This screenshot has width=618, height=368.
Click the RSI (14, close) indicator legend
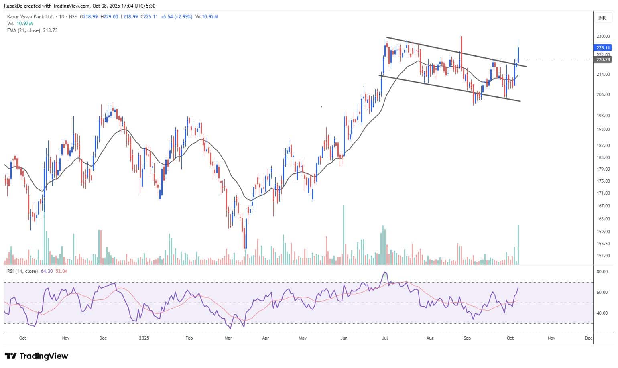[22, 271]
